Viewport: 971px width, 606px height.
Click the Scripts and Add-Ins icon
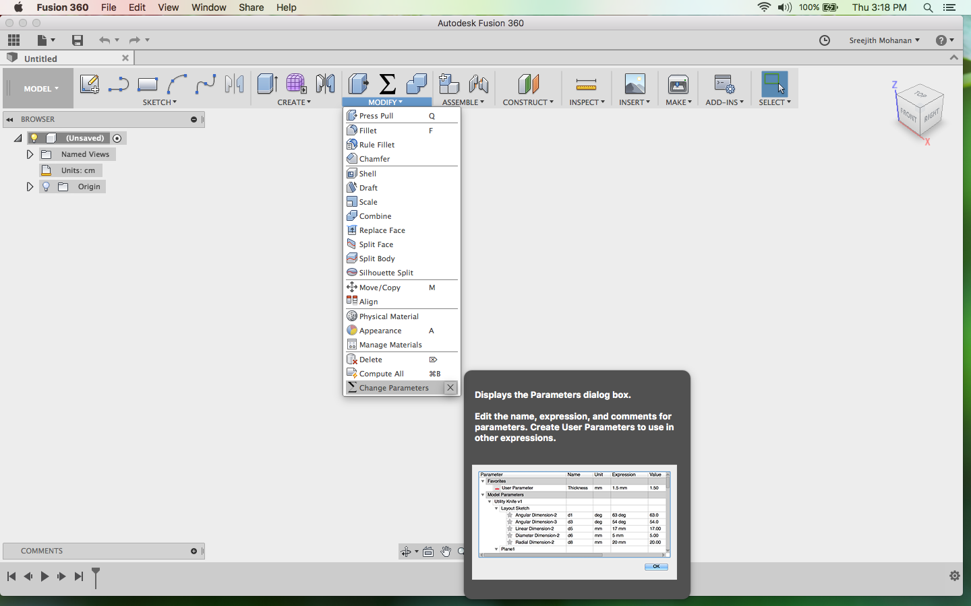(x=724, y=84)
